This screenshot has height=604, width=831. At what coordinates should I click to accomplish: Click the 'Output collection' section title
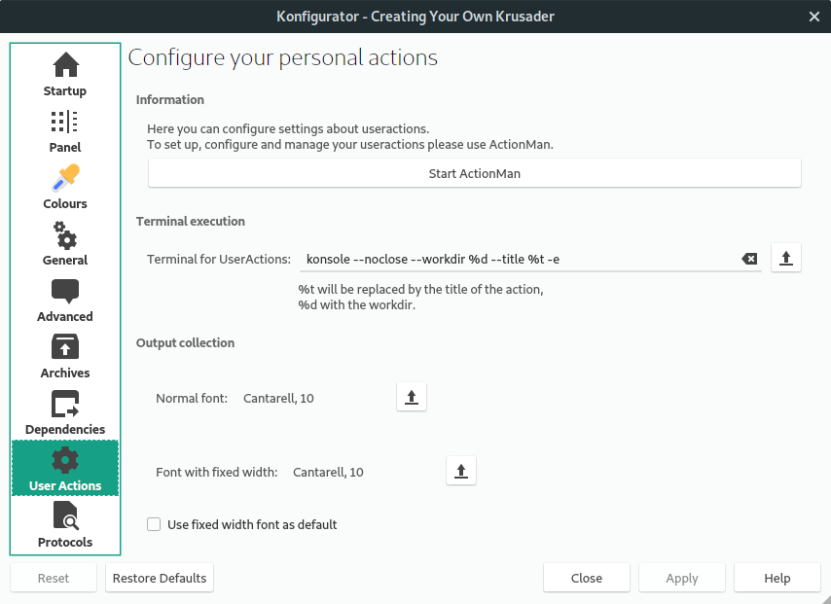[x=185, y=342]
